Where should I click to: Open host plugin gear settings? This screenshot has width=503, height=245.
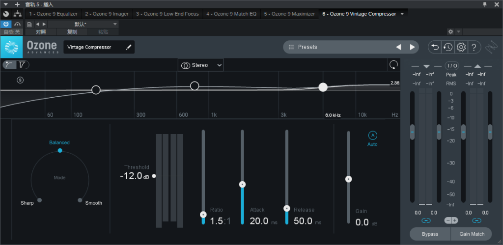[x=451, y=32]
